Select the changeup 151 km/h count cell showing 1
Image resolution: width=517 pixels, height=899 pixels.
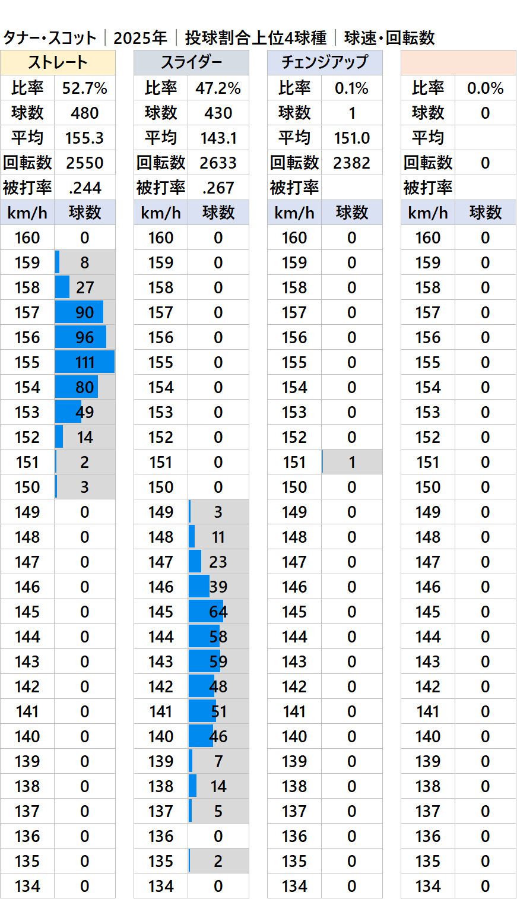pos(352,462)
